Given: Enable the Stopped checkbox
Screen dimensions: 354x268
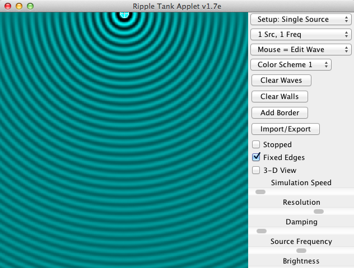Looking at the screenshot, I should tap(256, 144).
